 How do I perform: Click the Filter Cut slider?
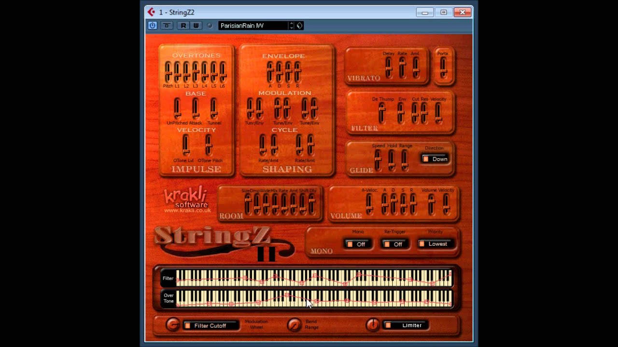(415, 113)
